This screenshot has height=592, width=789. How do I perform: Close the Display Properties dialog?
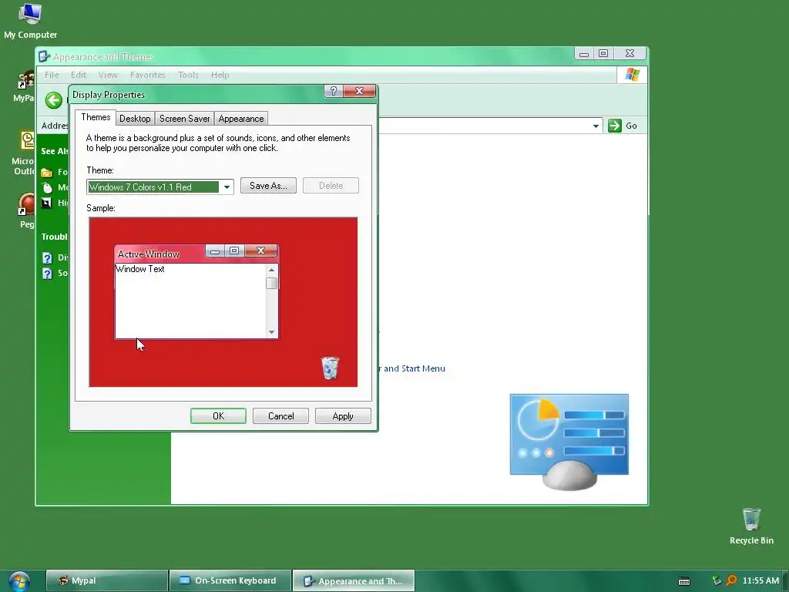point(359,91)
